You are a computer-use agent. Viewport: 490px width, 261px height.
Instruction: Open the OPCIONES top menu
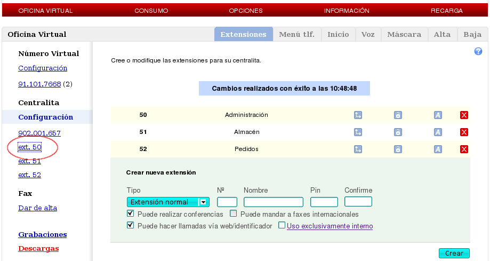click(246, 11)
